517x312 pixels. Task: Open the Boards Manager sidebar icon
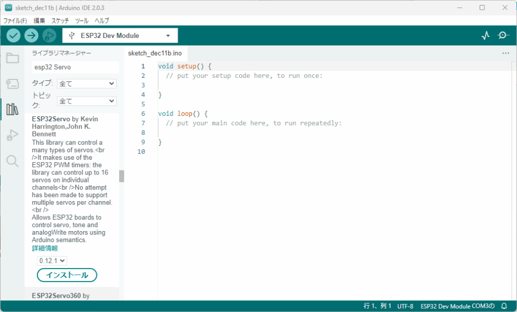(12, 83)
